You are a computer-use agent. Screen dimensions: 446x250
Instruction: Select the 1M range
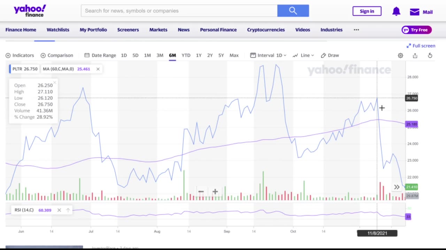click(x=147, y=55)
